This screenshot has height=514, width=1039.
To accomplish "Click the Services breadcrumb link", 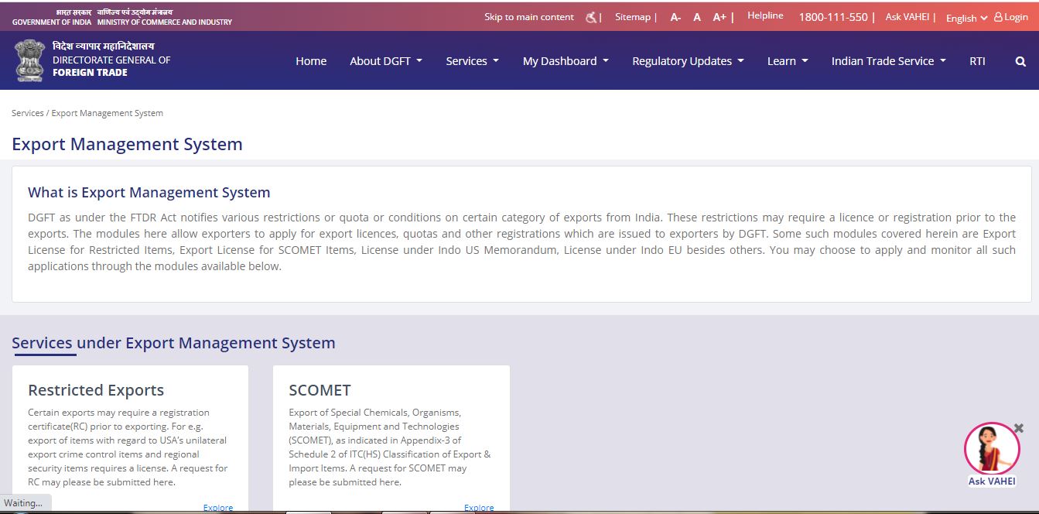I will (28, 112).
